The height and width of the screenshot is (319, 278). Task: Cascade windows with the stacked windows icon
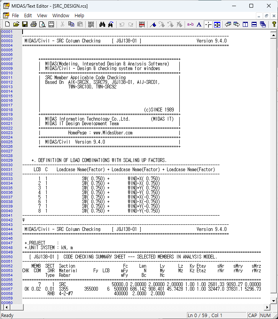pyautogui.click(x=263, y=25)
